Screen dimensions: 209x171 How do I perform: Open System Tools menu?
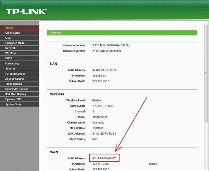[19, 104]
